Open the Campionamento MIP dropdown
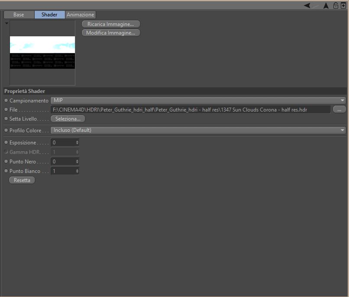This screenshot has width=349, height=297. (x=198, y=100)
